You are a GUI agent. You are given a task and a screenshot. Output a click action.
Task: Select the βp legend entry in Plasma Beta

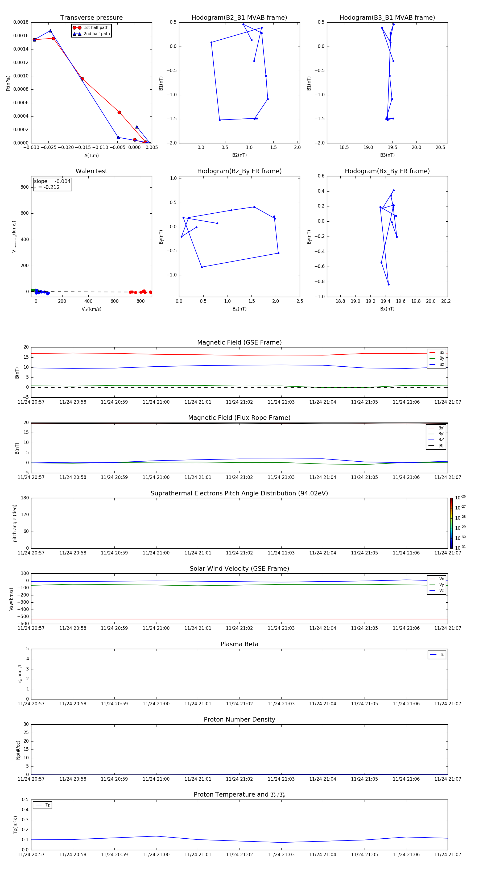click(x=437, y=655)
